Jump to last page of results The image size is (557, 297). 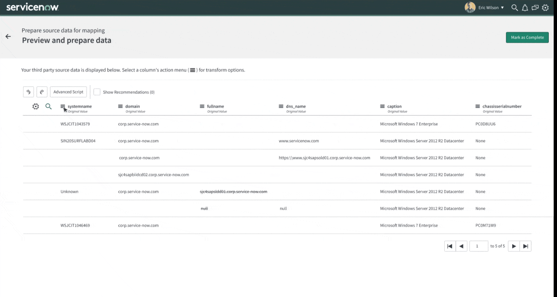(526, 246)
